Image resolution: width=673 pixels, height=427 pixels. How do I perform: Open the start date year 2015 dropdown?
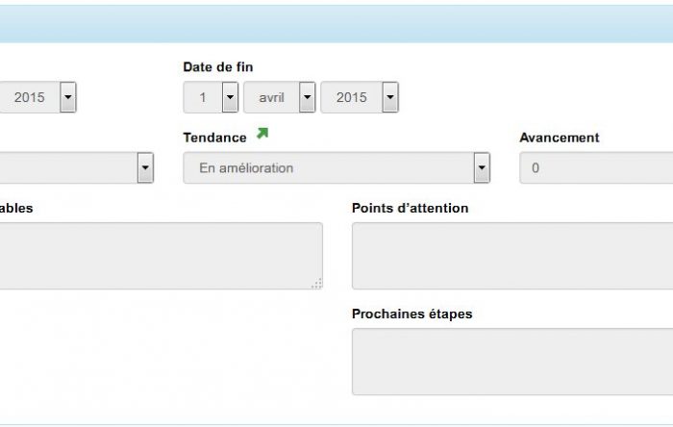click(37, 97)
